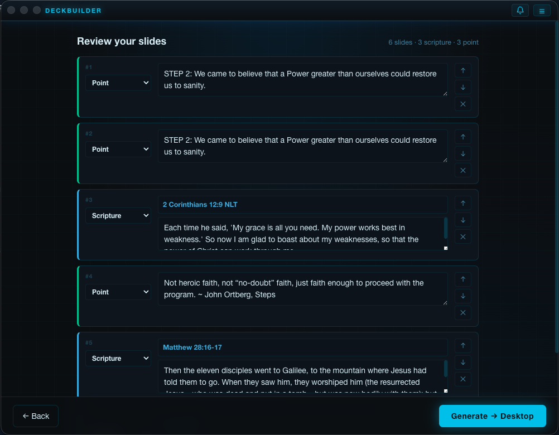Move slide #2 up

[462, 137]
